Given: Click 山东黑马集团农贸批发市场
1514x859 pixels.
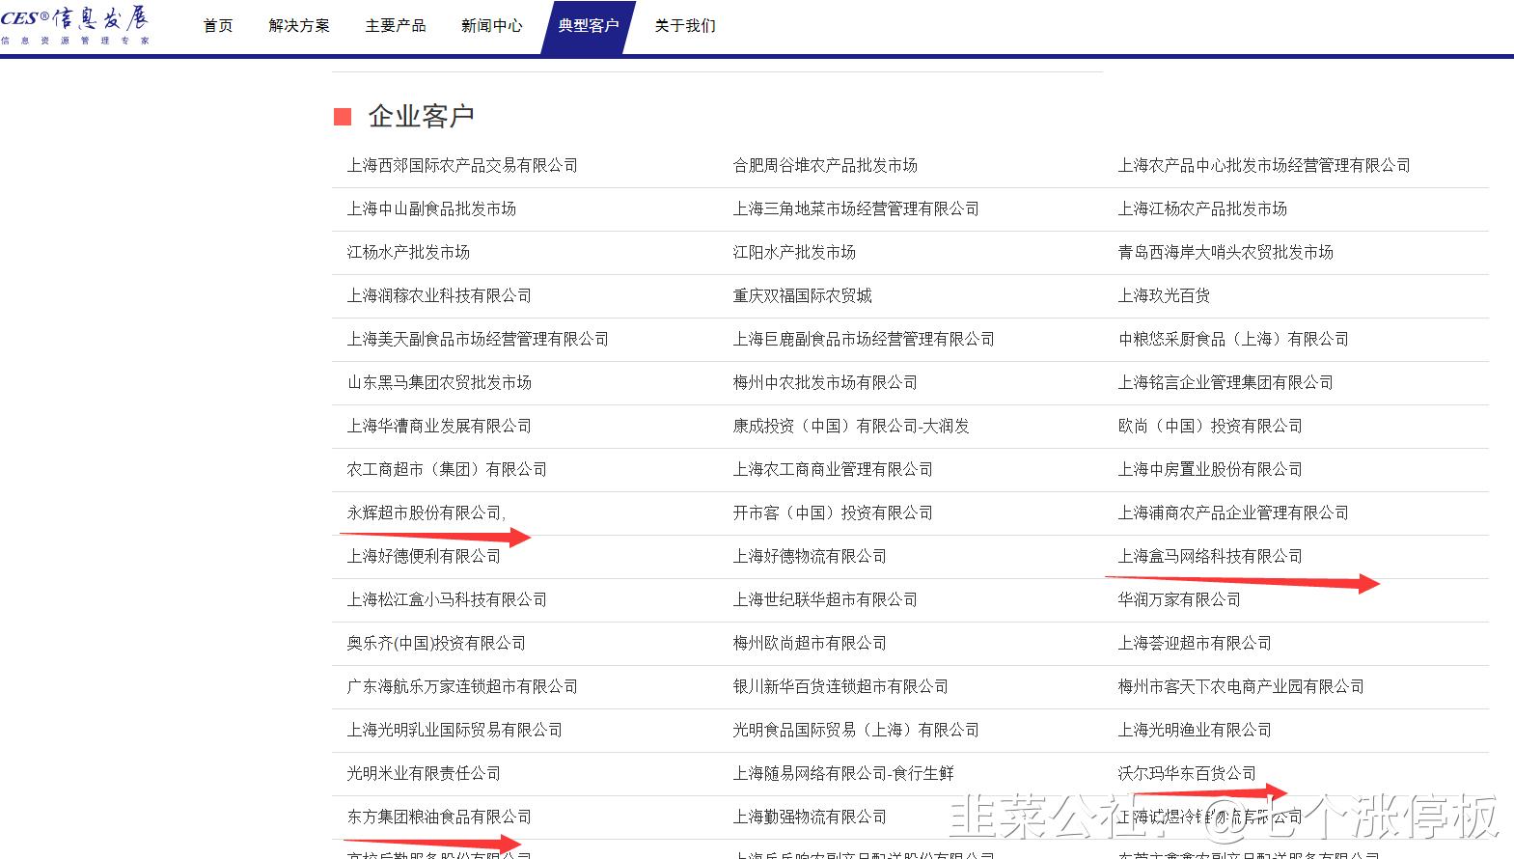Looking at the screenshot, I should coord(439,383).
